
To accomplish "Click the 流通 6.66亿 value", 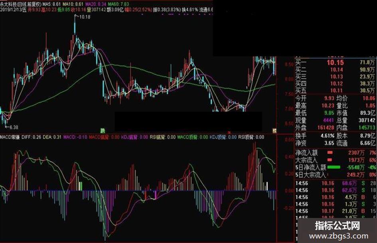I will tap(367, 143).
